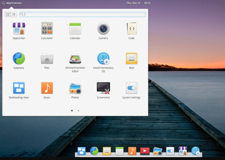This screenshot has width=225, height=160.
Task: Launch the Camera app
Action: point(103,29)
